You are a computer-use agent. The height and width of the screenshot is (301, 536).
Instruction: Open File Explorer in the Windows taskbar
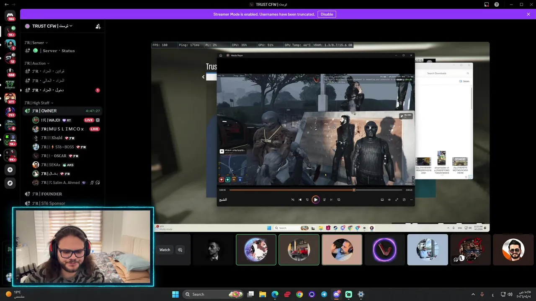(263, 294)
